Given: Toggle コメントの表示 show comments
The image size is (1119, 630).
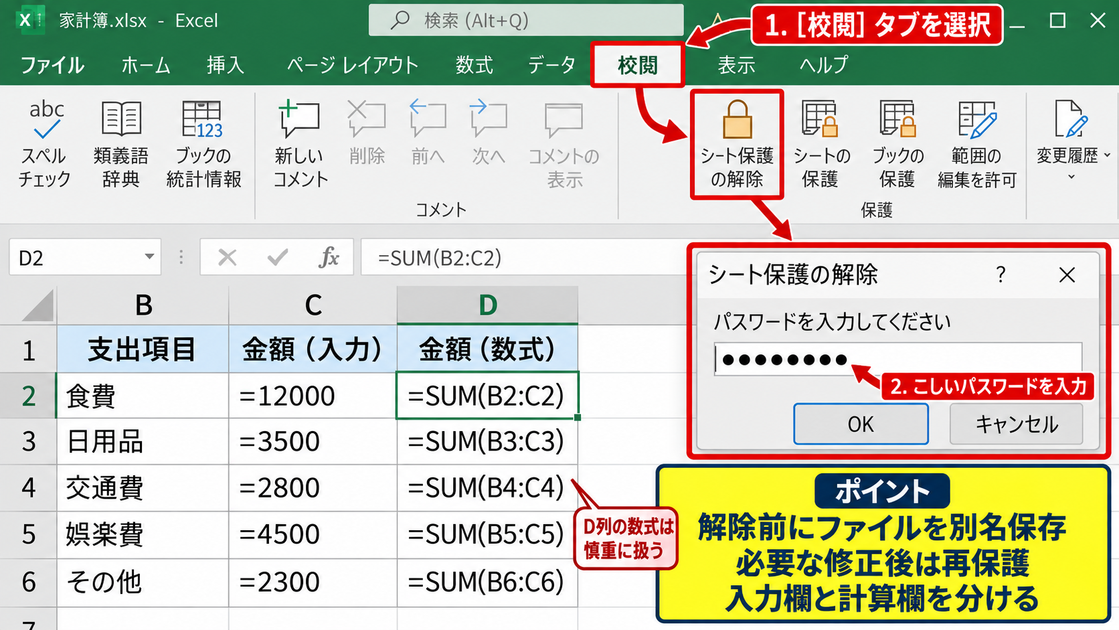Looking at the screenshot, I should (x=564, y=144).
